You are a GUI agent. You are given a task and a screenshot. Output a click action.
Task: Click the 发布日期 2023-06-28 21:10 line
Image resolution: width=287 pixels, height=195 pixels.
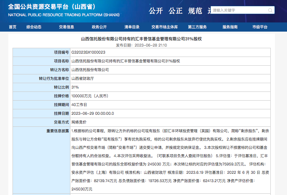(141, 45)
